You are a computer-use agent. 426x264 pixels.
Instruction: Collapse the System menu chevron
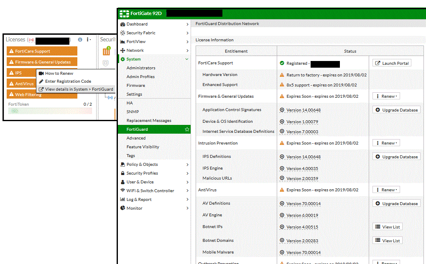tap(187, 59)
